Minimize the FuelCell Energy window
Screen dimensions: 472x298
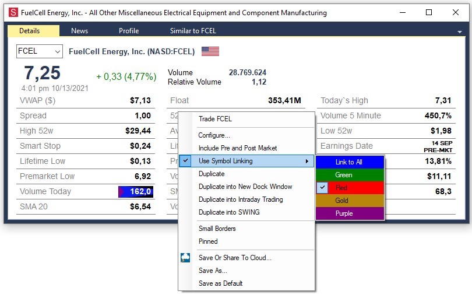pos(403,12)
